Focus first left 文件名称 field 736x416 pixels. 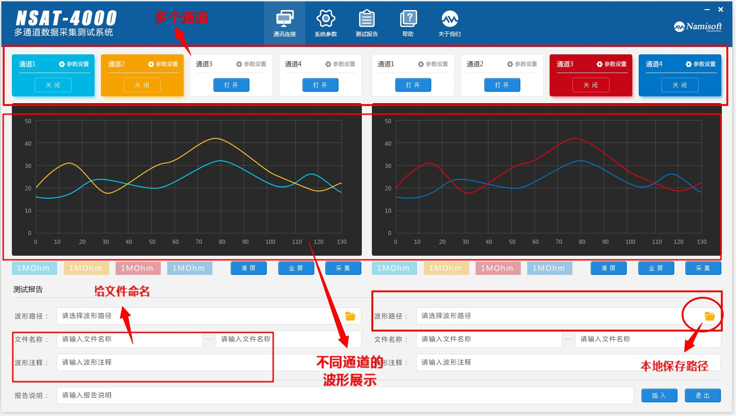coord(130,339)
